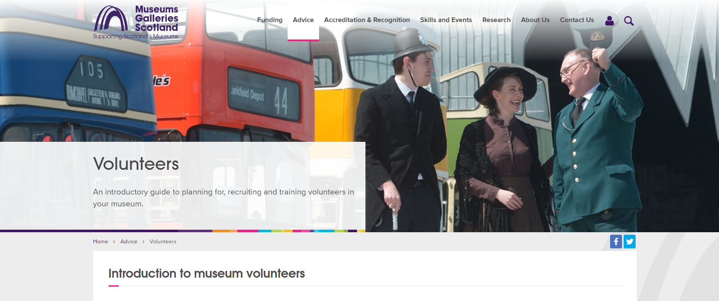This screenshot has height=301, width=719.
Task: Click the introductory guide description text
Action: pyautogui.click(x=223, y=198)
